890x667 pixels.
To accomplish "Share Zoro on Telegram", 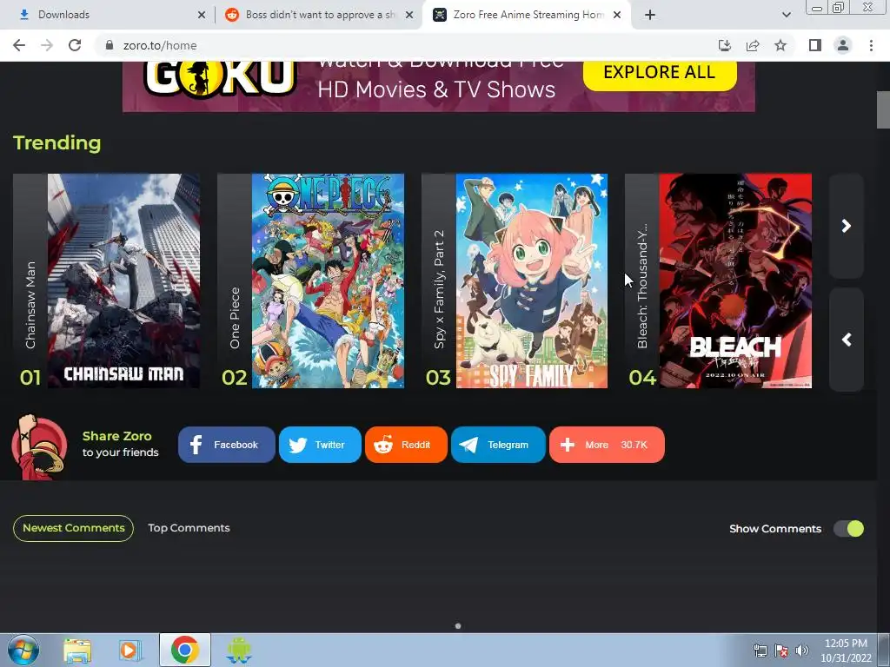I will pos(498,445).
